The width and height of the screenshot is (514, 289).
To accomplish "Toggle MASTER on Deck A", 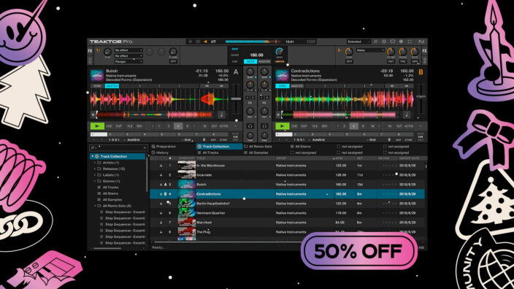I will pos(112,86).
